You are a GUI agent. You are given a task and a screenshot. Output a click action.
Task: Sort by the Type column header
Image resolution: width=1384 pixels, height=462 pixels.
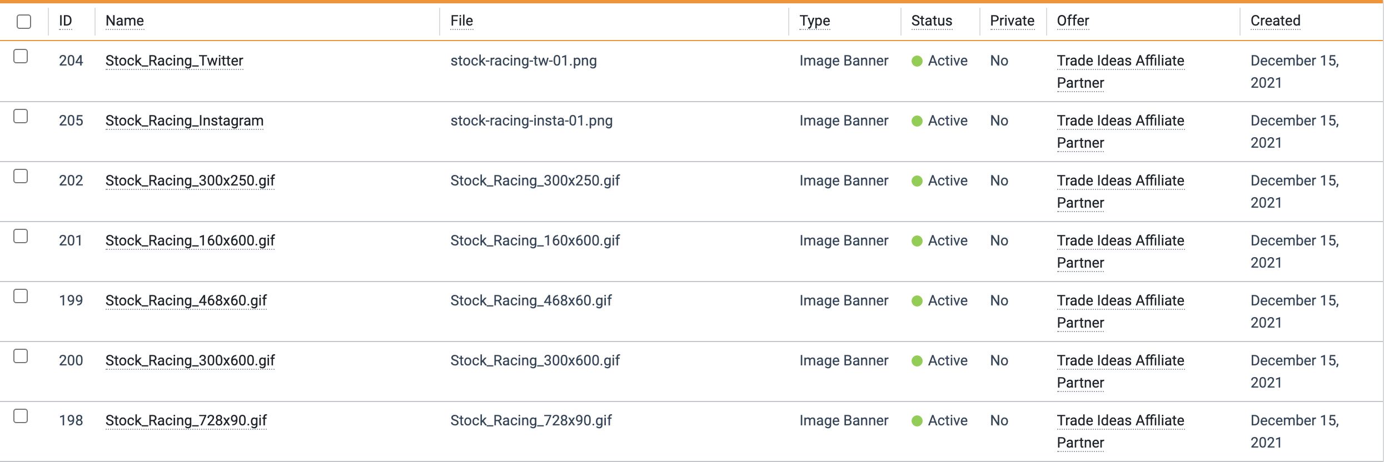(815, 21)
